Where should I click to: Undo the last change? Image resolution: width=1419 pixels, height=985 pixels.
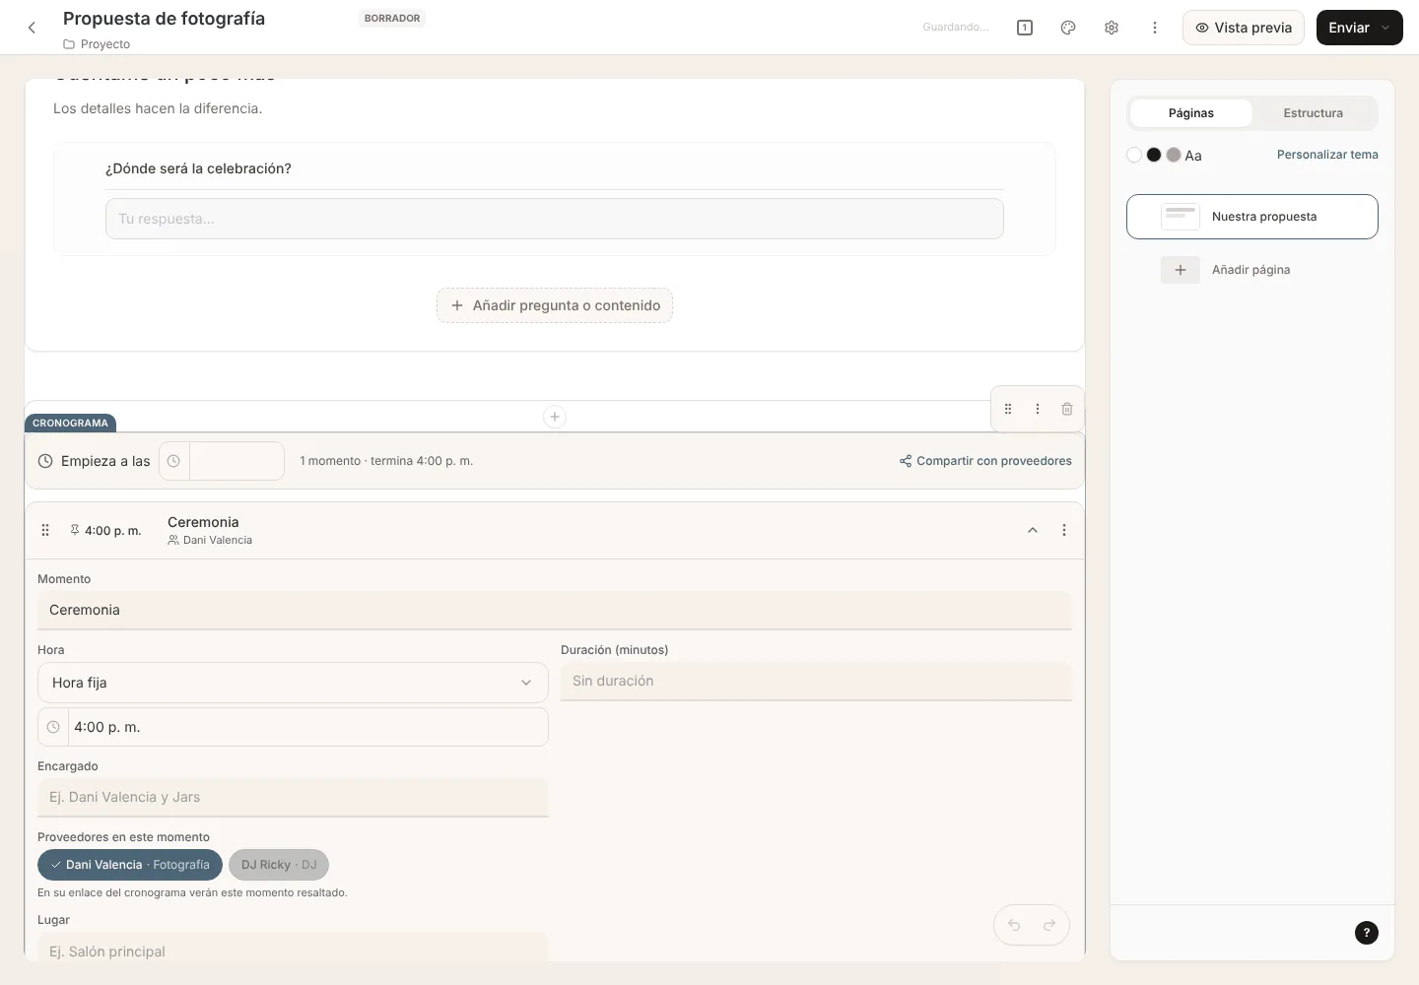pos(1014,925)
